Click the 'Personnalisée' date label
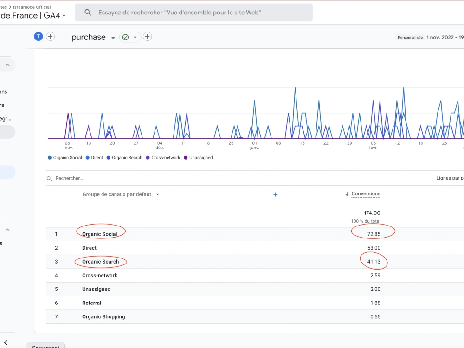The image size is (464, 348). [x=410, y=37]
